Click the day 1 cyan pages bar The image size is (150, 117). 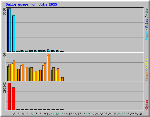10,30
